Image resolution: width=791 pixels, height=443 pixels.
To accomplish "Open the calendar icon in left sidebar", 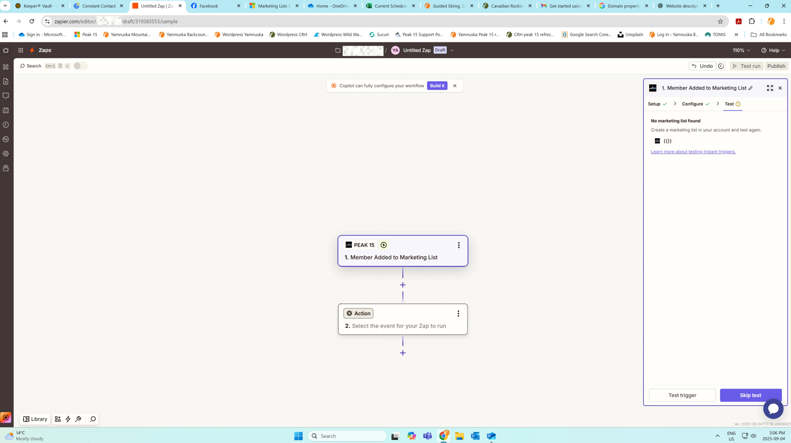I will (x=6, y=110).
